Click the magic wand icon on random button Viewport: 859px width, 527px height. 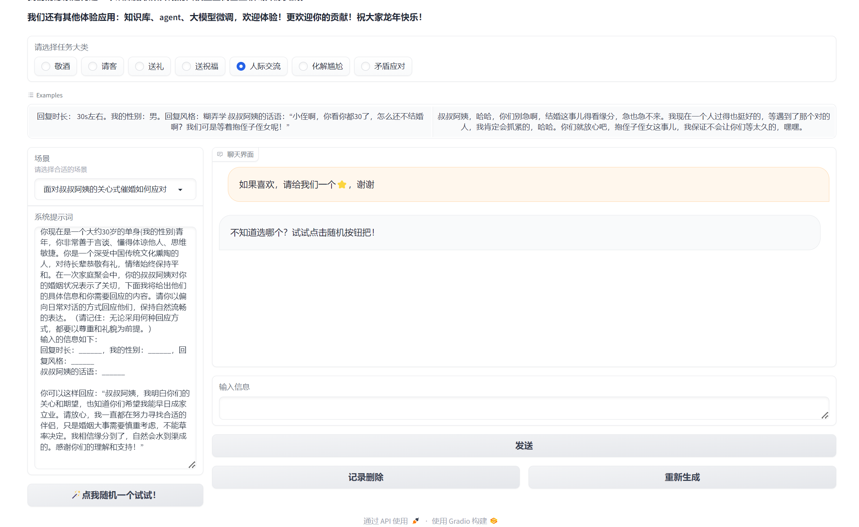point(76,495)
